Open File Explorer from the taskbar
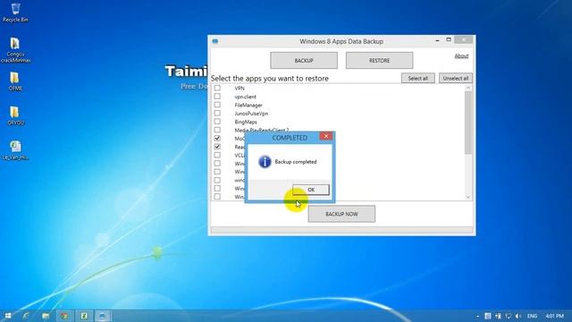This screenshot has height=322, width=572. (46, 316)
